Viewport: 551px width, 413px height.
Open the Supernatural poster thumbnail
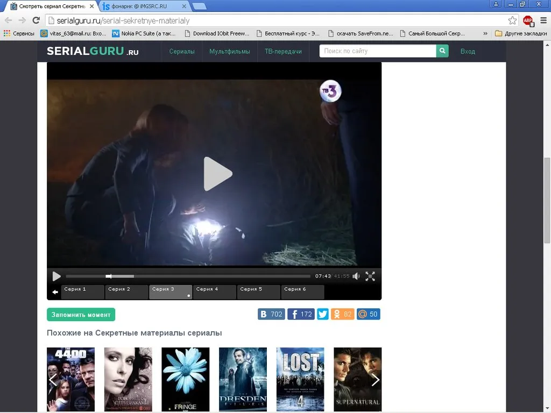click(x=357, y=379)
